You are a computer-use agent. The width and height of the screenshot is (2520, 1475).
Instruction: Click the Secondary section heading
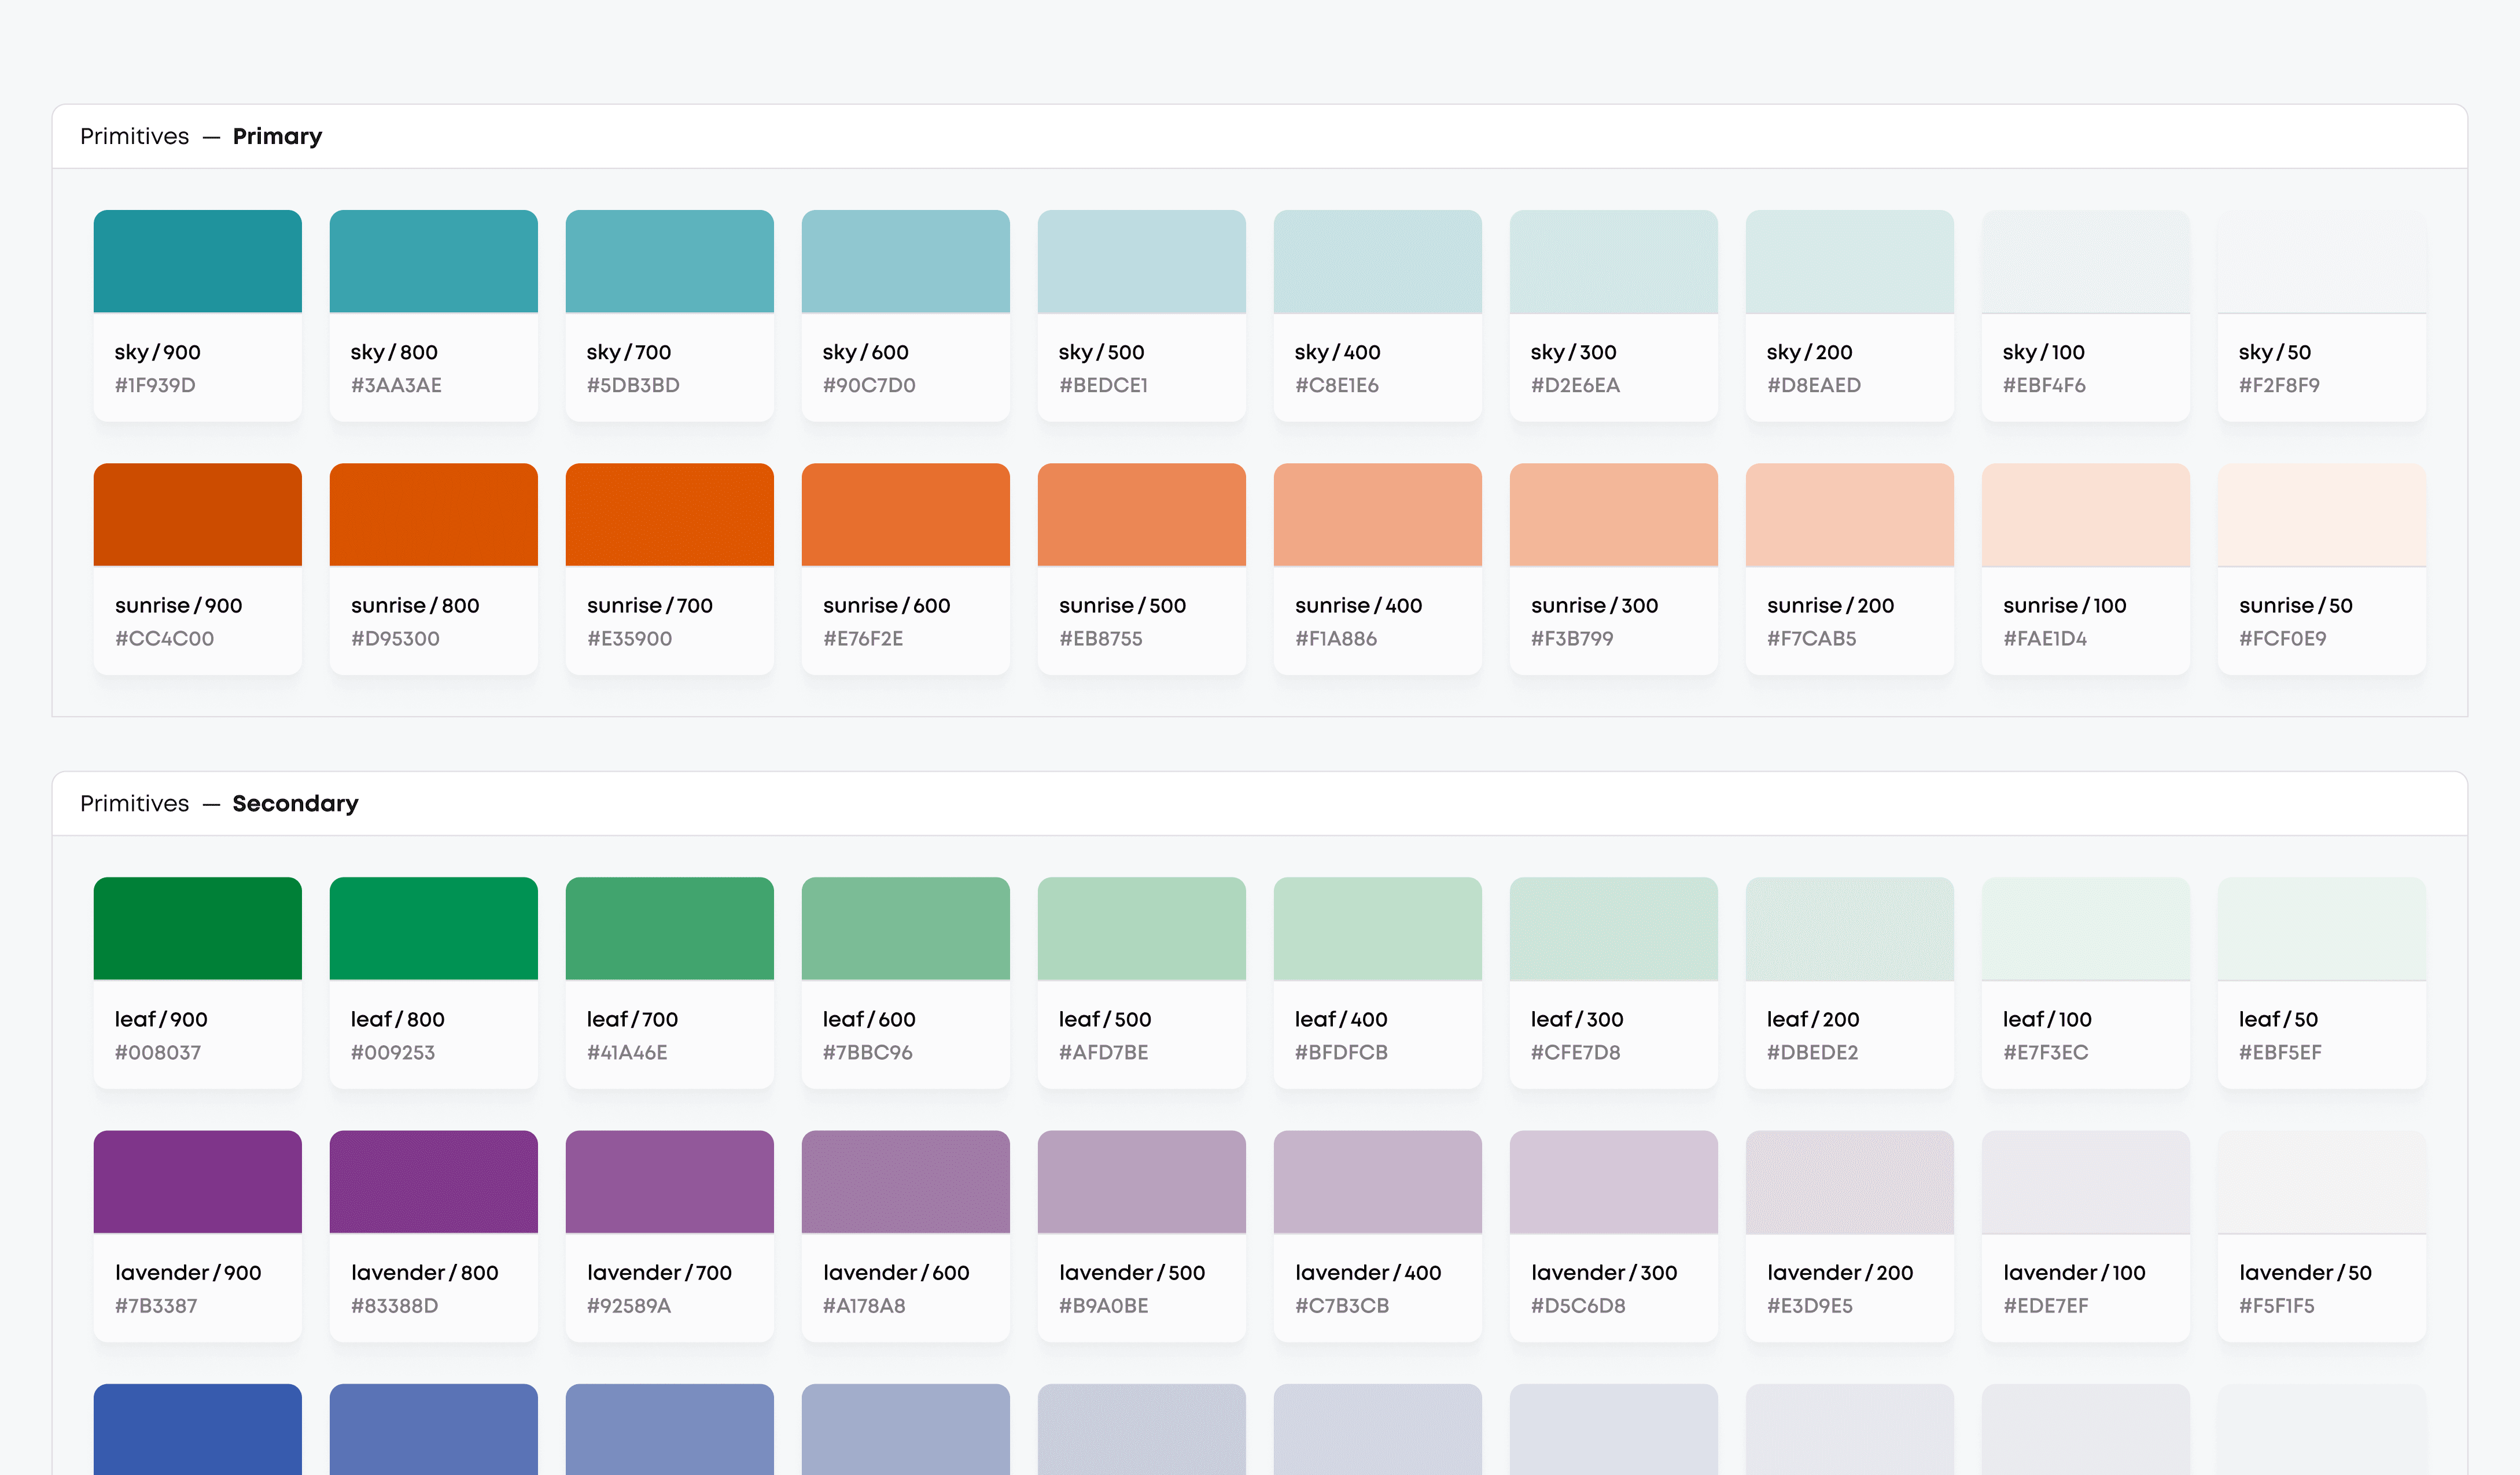pyautogui.click(x=295, y=803)
